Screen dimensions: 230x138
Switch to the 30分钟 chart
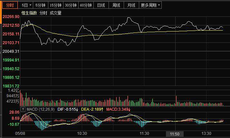pos(71,5)
